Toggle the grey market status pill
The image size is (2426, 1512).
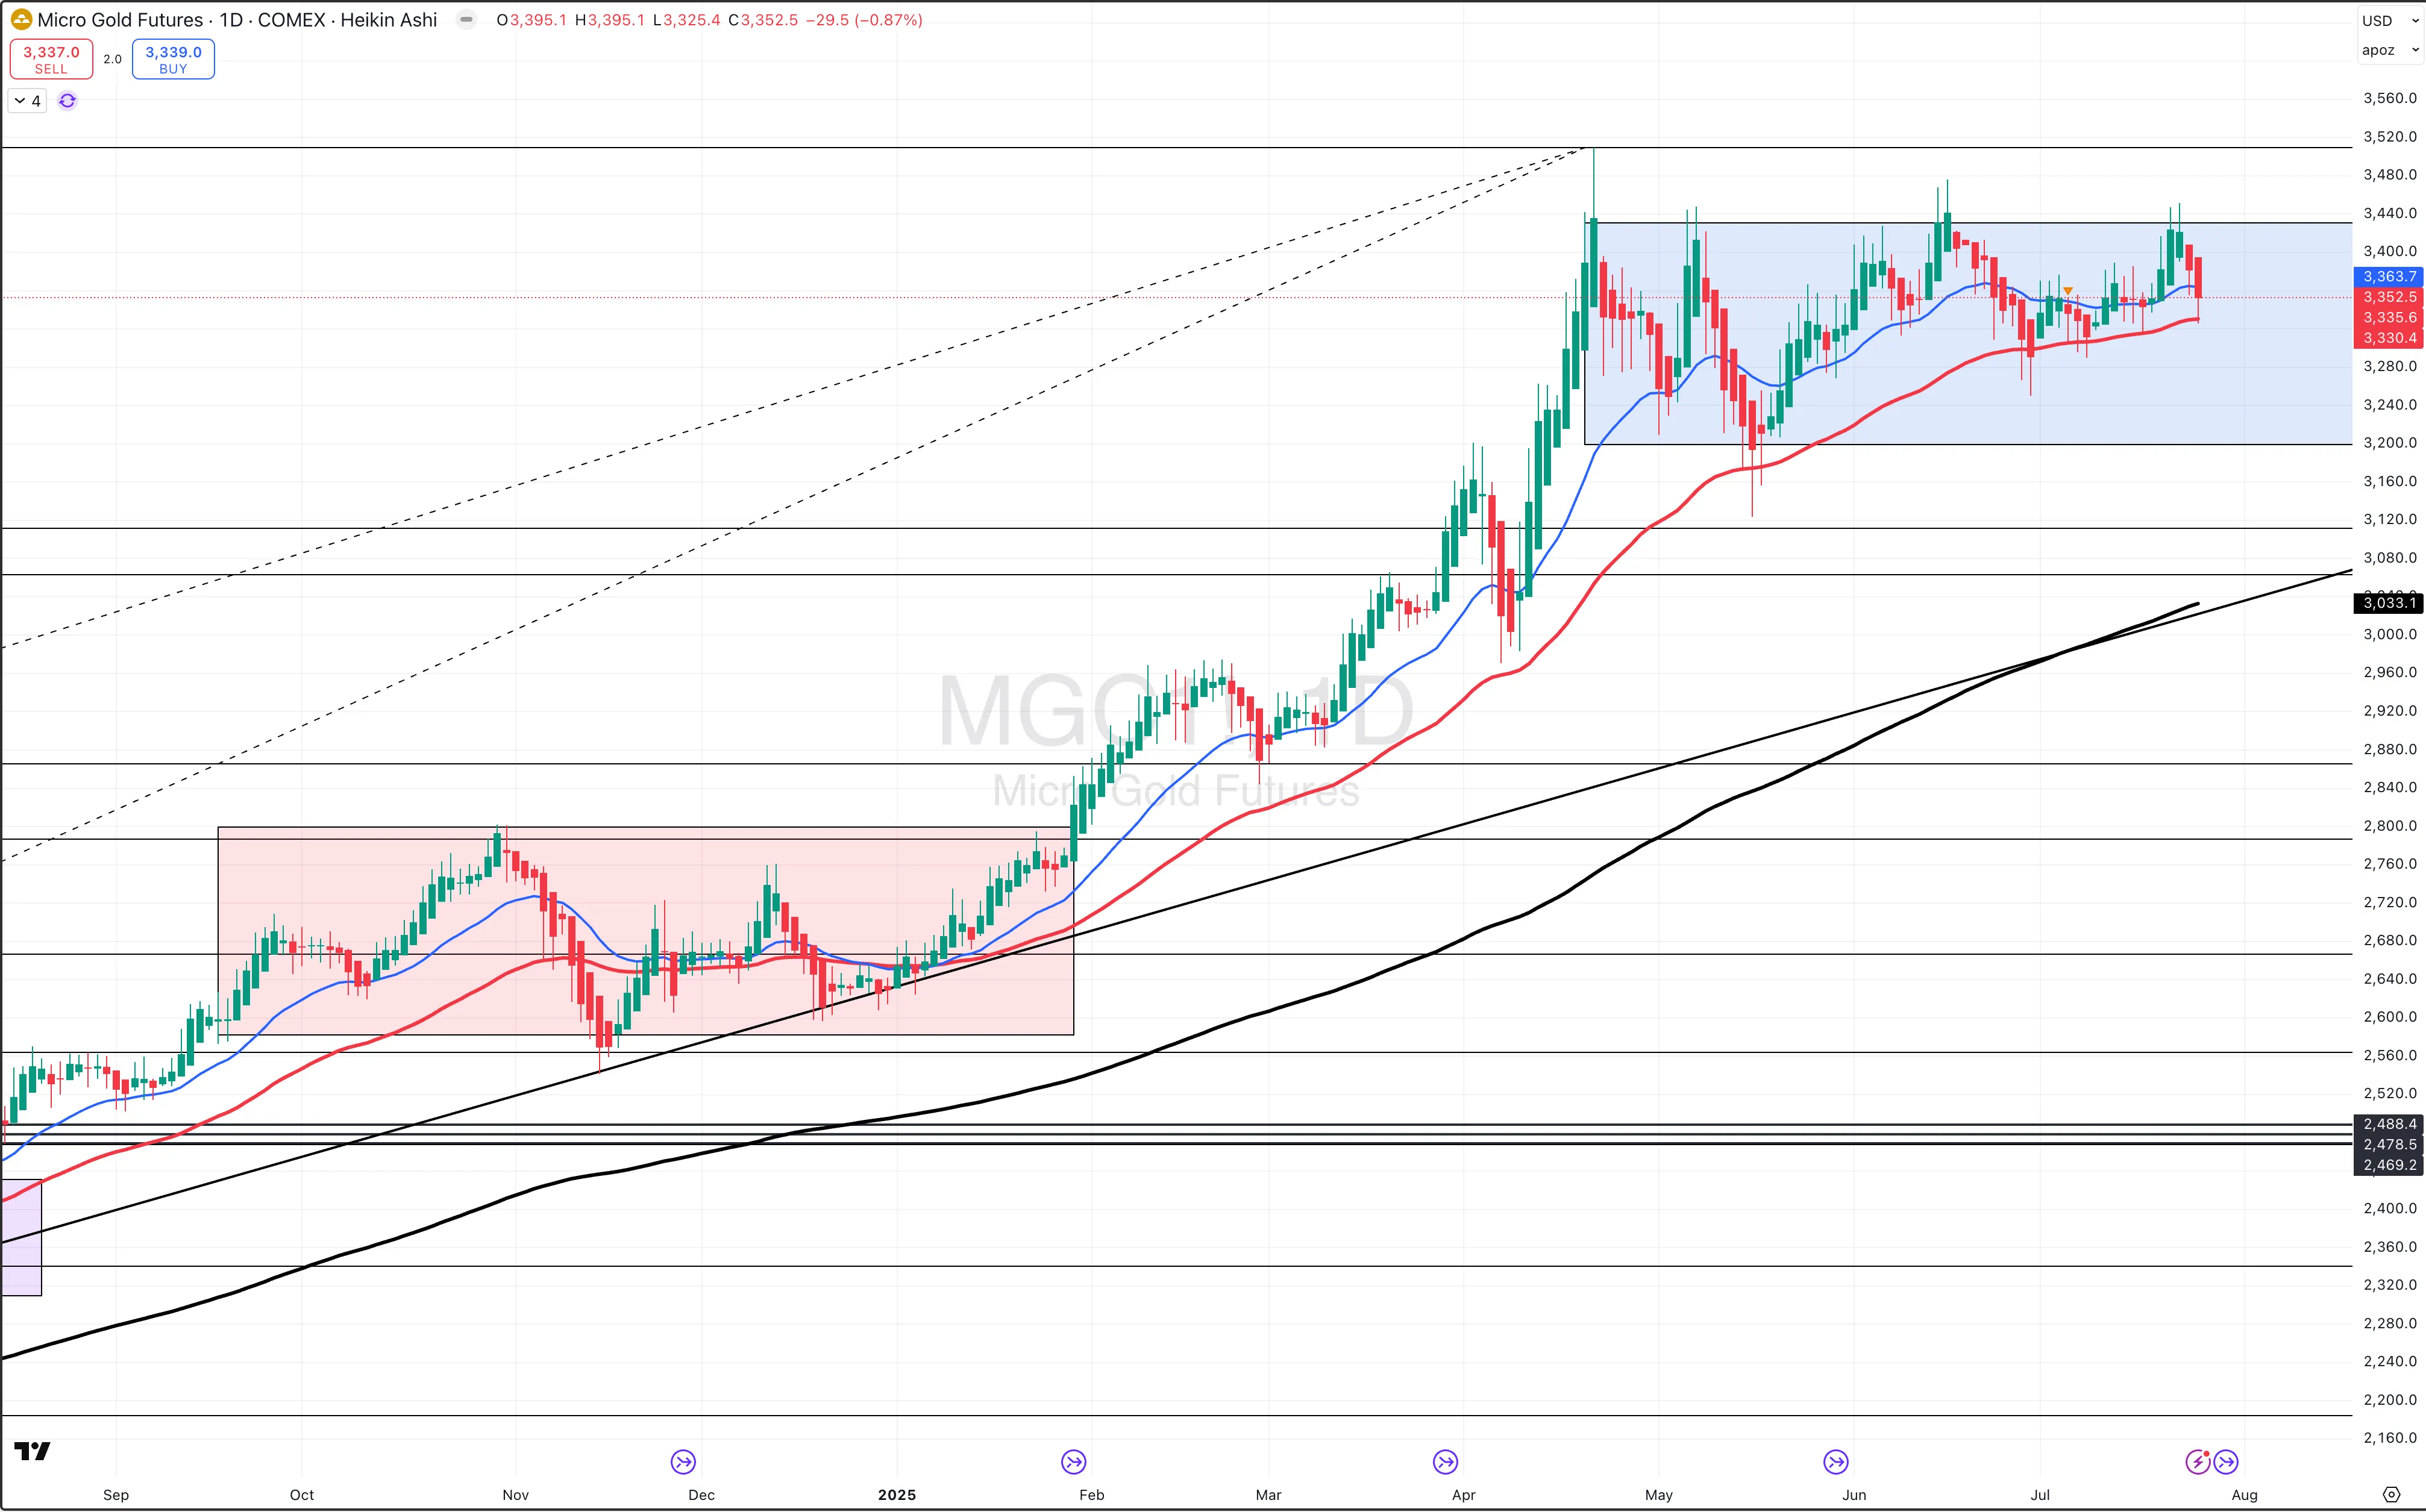click(466, 20)
